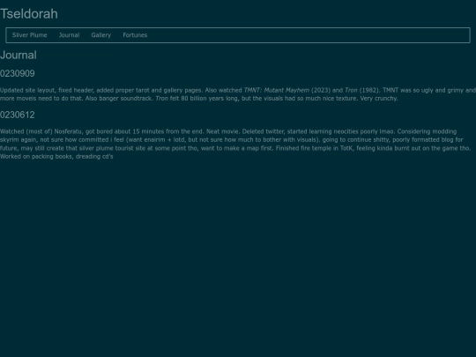The image size is (476, 357).
Task: Click the Tseldorah site title
Action: click(x=29, y=14)
